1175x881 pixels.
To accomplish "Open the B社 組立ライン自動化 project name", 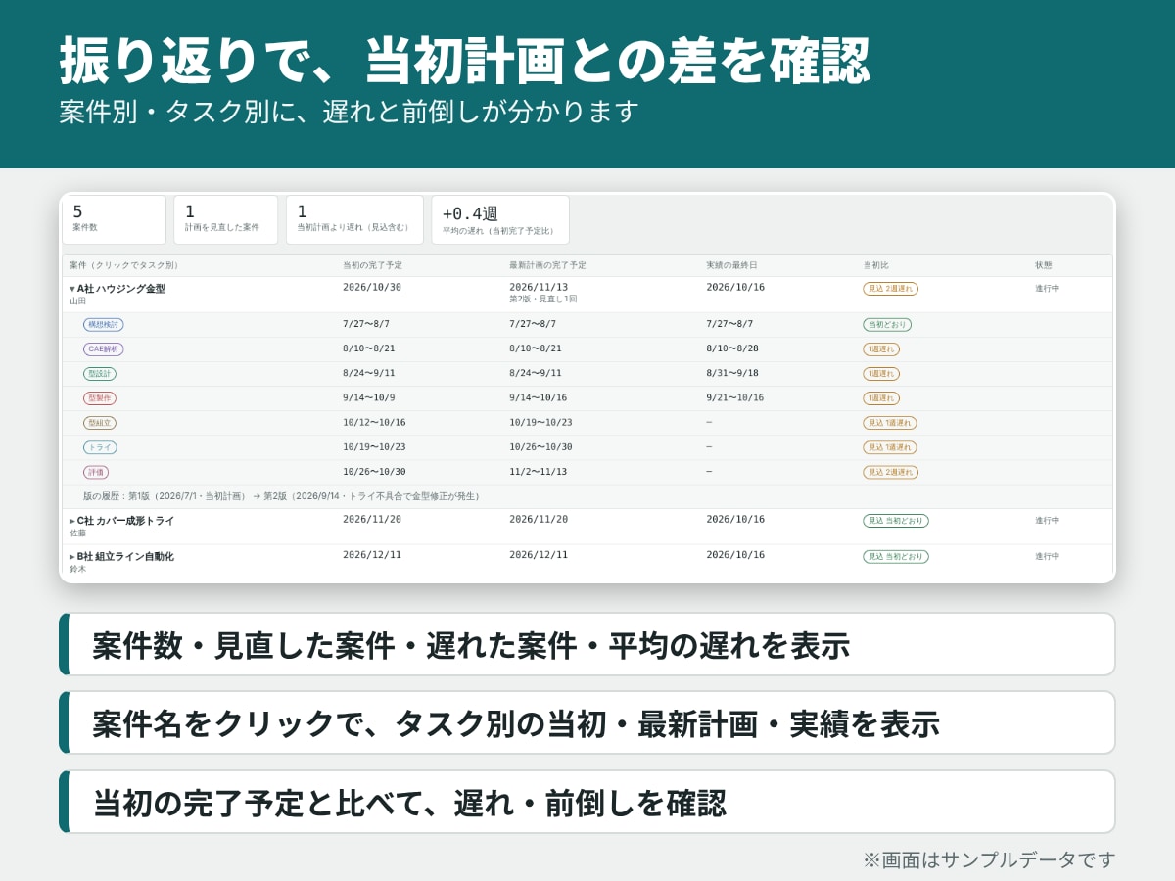I will click(125, 556).
